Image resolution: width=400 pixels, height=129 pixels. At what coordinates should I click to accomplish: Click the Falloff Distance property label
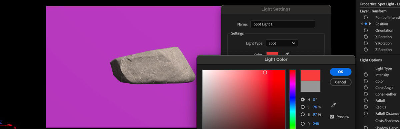point(387,113)
